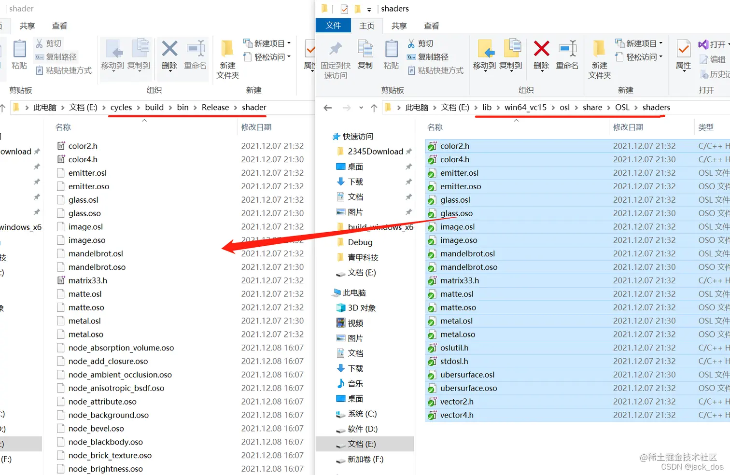This screenshot has height=475, width=730.
Task: Click the Back arrow in the shaders window
Action: coord(328,108)
